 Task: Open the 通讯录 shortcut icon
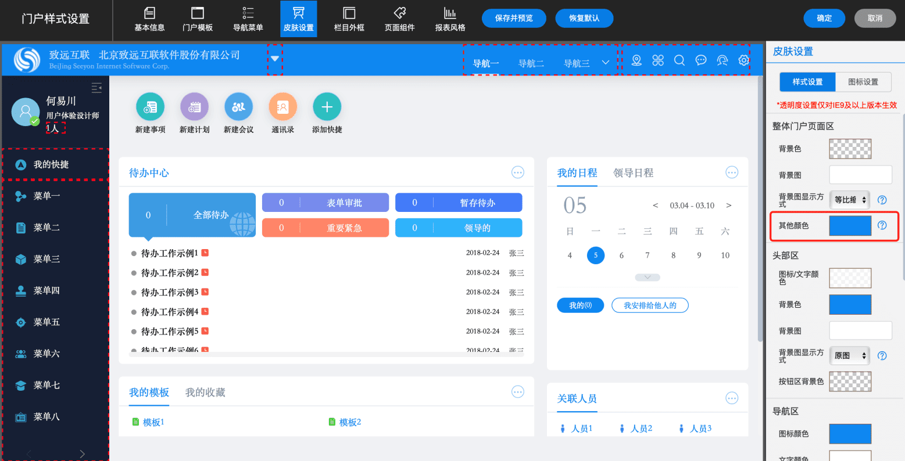click(283, 107)
